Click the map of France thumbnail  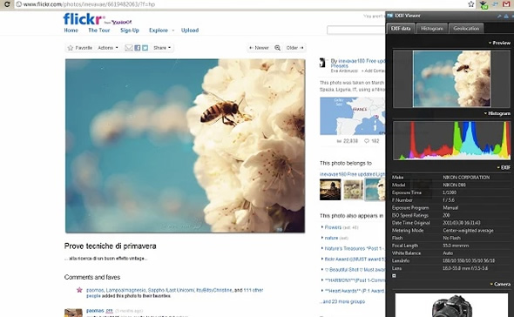352,116
